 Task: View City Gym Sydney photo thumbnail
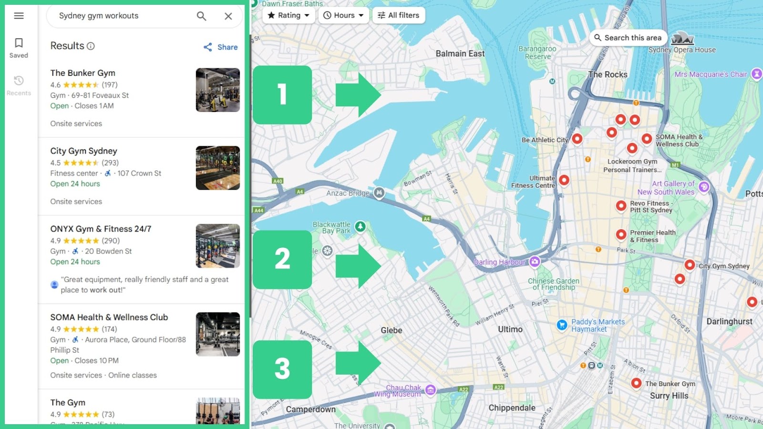tap(218, 168)
